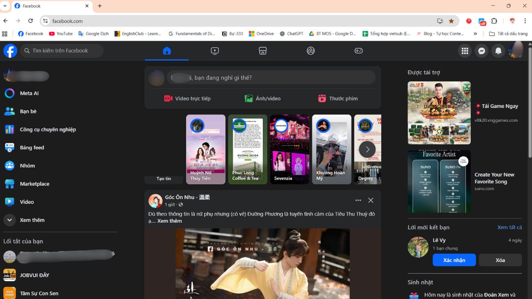Open Khương Hoàn Mỹ's story
Image resolution: width=532 pixels, height=299 pixels.
point(332,149)
